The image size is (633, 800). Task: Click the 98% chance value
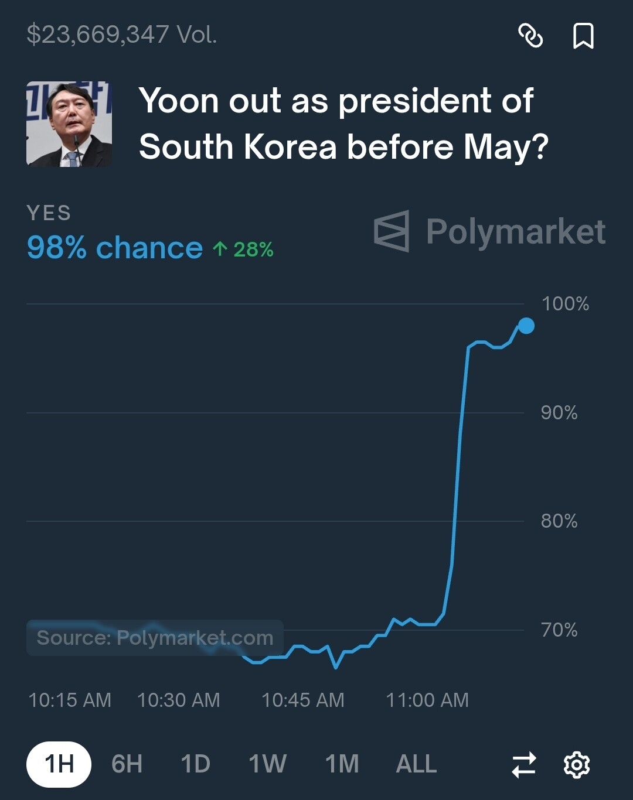115,248
